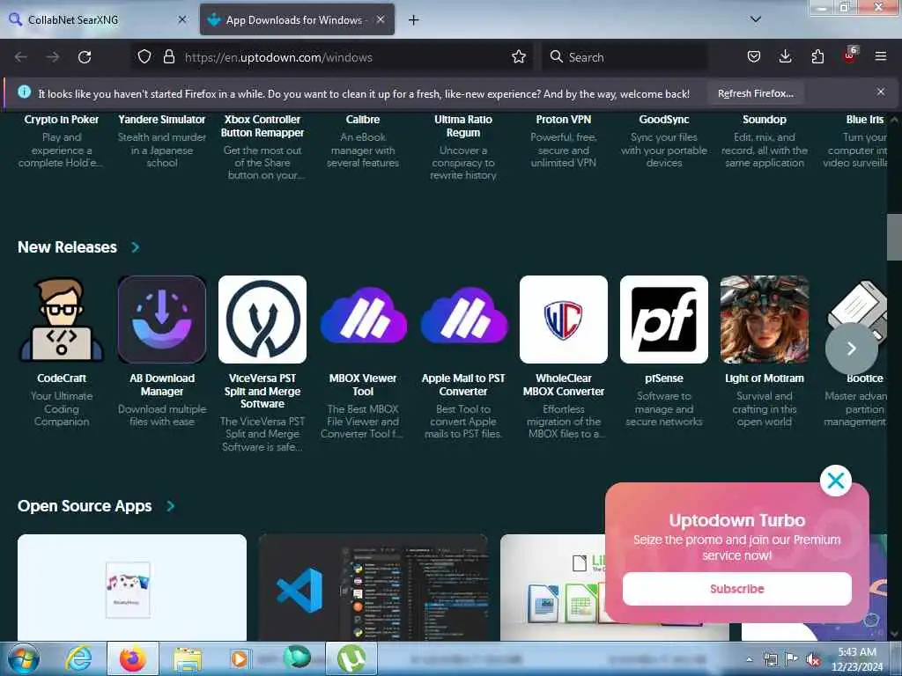This screenshot has width=902, height=676.
Task: Open Yandere Simulator link
Action: [162, 120]
